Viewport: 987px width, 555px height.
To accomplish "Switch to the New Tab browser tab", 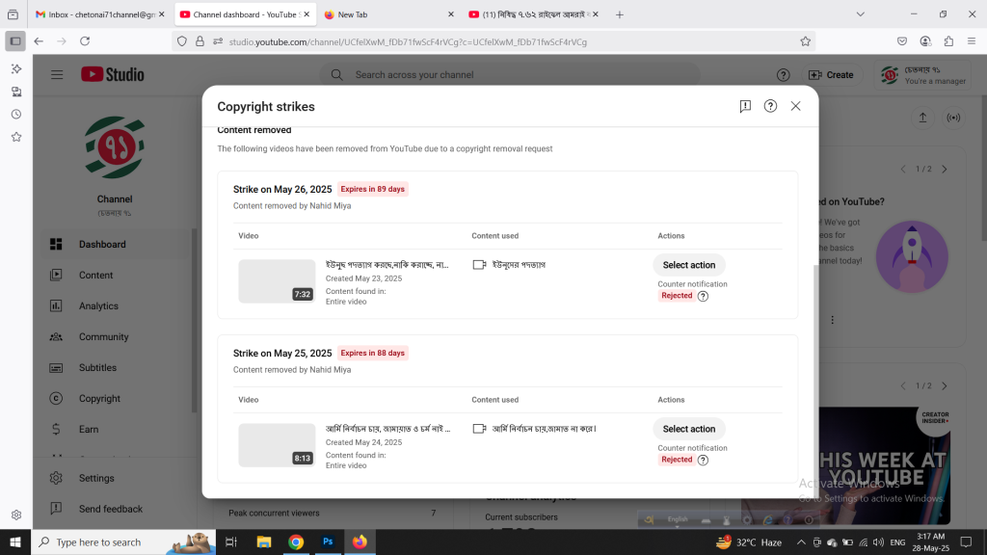I will 386,14.
